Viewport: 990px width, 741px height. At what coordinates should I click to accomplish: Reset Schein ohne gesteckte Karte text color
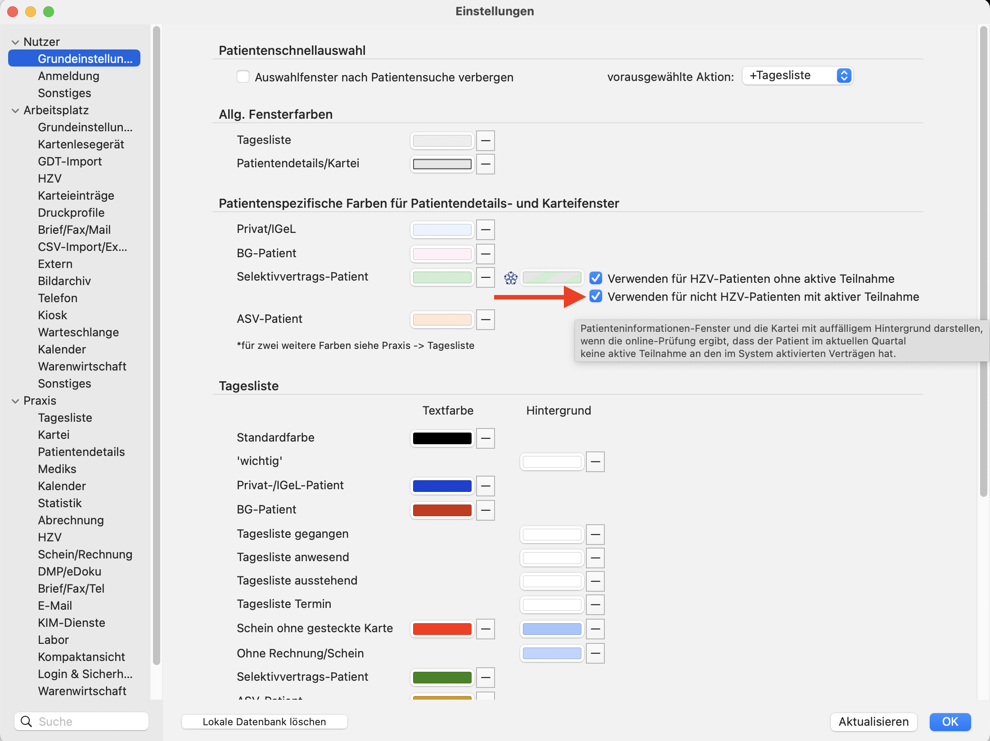(486, 629)
